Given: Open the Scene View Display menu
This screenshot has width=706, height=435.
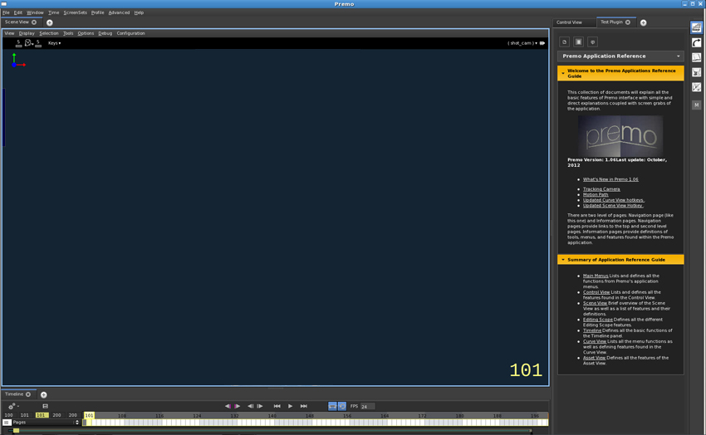Looking at the screenshot, I should point(27,33).
